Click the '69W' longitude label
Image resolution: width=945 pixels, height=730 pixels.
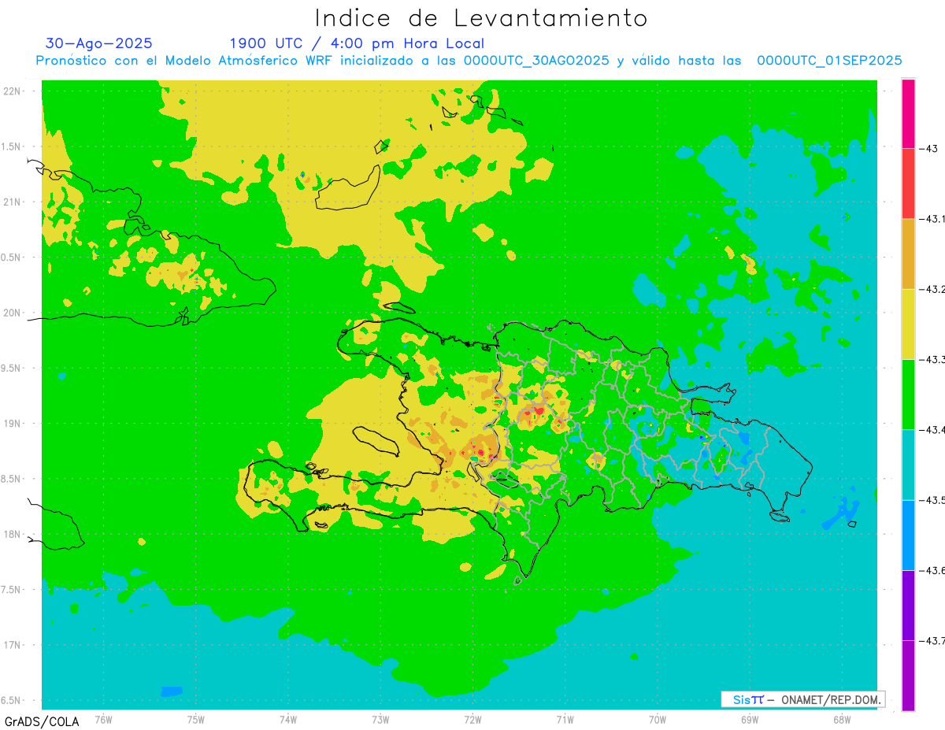[x=750, y=719]
